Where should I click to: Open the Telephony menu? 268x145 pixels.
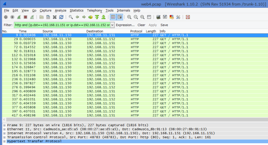94,10
